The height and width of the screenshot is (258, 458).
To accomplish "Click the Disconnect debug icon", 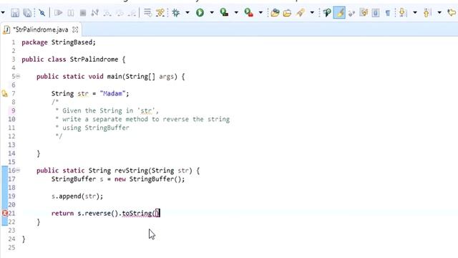I will pos(95,13).
